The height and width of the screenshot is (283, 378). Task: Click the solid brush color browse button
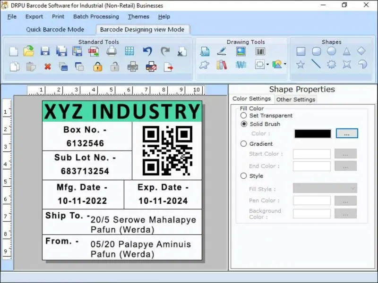coord(346,134)
